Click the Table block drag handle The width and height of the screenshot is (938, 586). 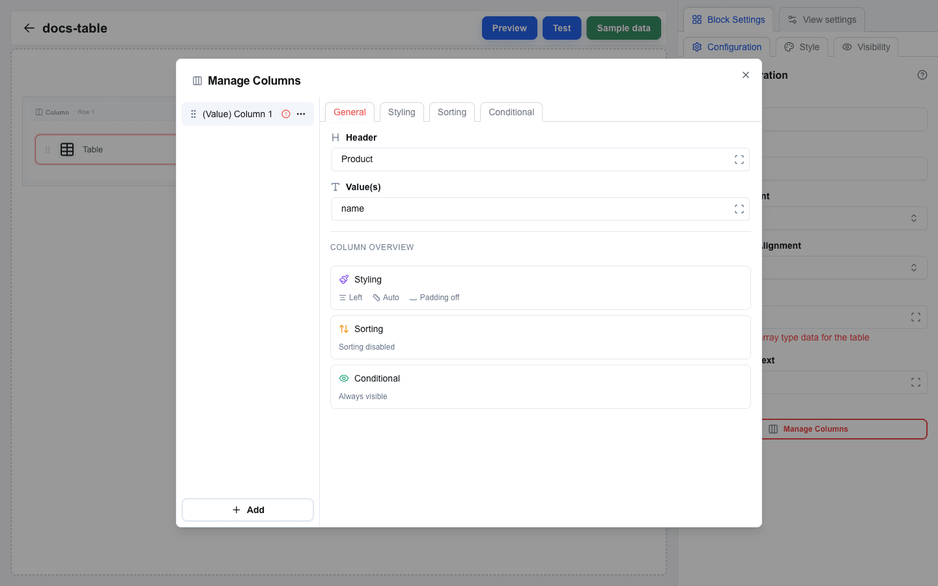[48, 149]
